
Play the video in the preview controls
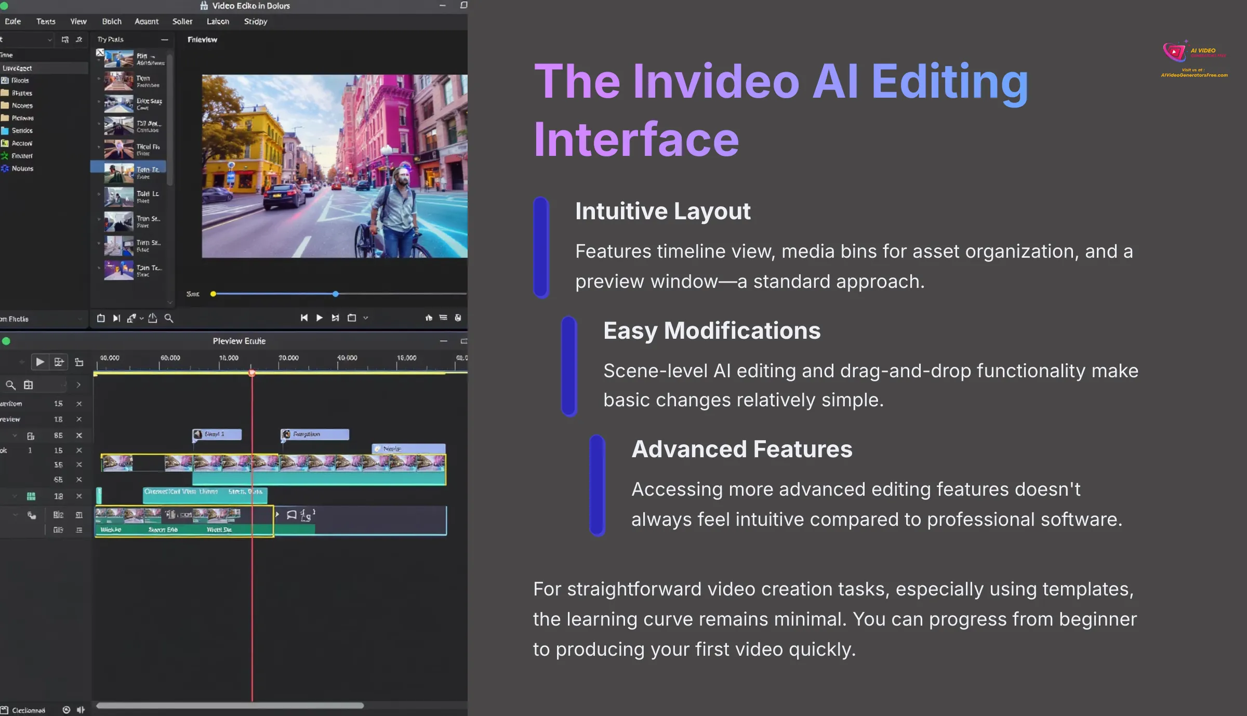tap(320, 318)
